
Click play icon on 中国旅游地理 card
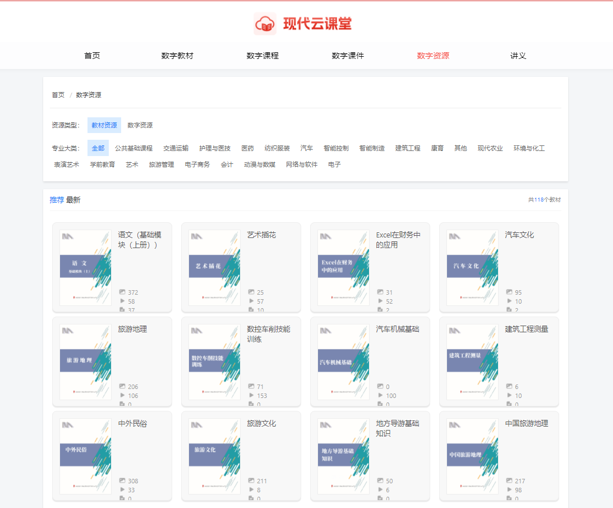[509, 490]
